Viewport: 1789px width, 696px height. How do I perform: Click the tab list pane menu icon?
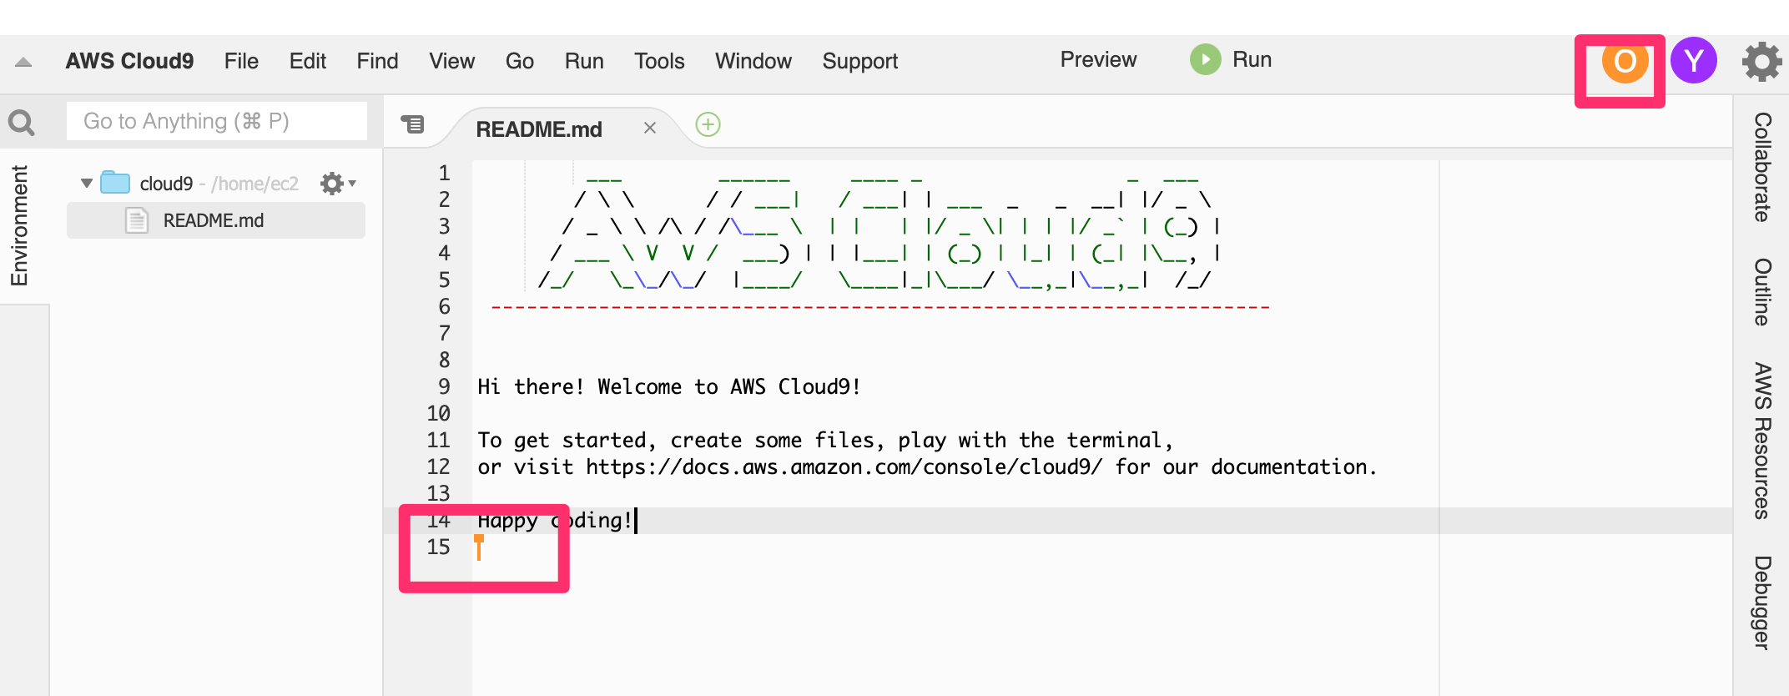point(412,124)
